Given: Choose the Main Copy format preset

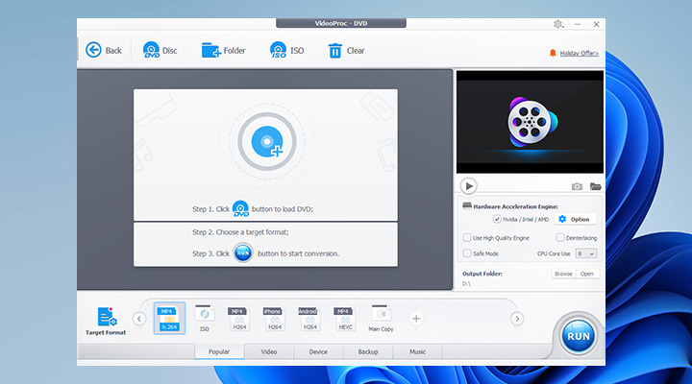Looking at the screenshot, I should click(381, 315).
